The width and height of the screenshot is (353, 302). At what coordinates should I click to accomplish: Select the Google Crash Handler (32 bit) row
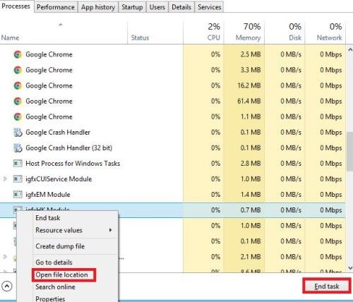(173, 148)
